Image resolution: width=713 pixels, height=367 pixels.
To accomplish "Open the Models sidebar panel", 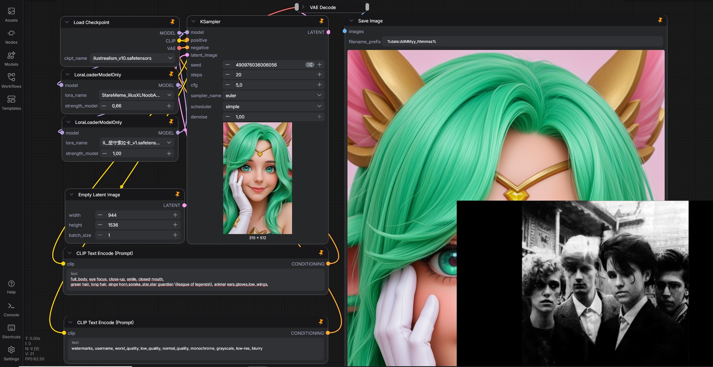I will tap(11, 59).
